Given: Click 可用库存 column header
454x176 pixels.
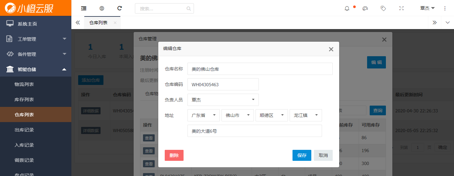Looking at the screenshot, I should click(x=371, y=125).
